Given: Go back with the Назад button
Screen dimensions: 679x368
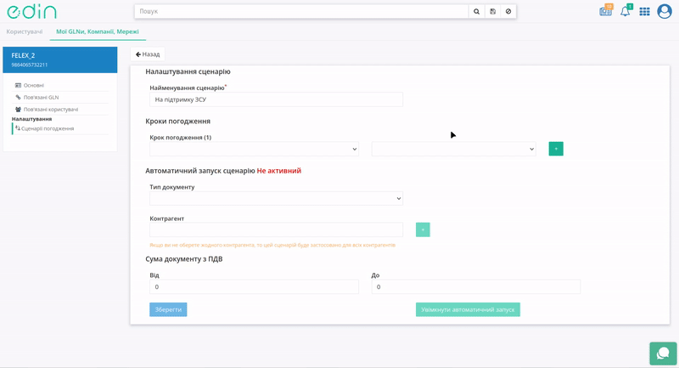Looking at the screenshot, I should pos(148,54).
